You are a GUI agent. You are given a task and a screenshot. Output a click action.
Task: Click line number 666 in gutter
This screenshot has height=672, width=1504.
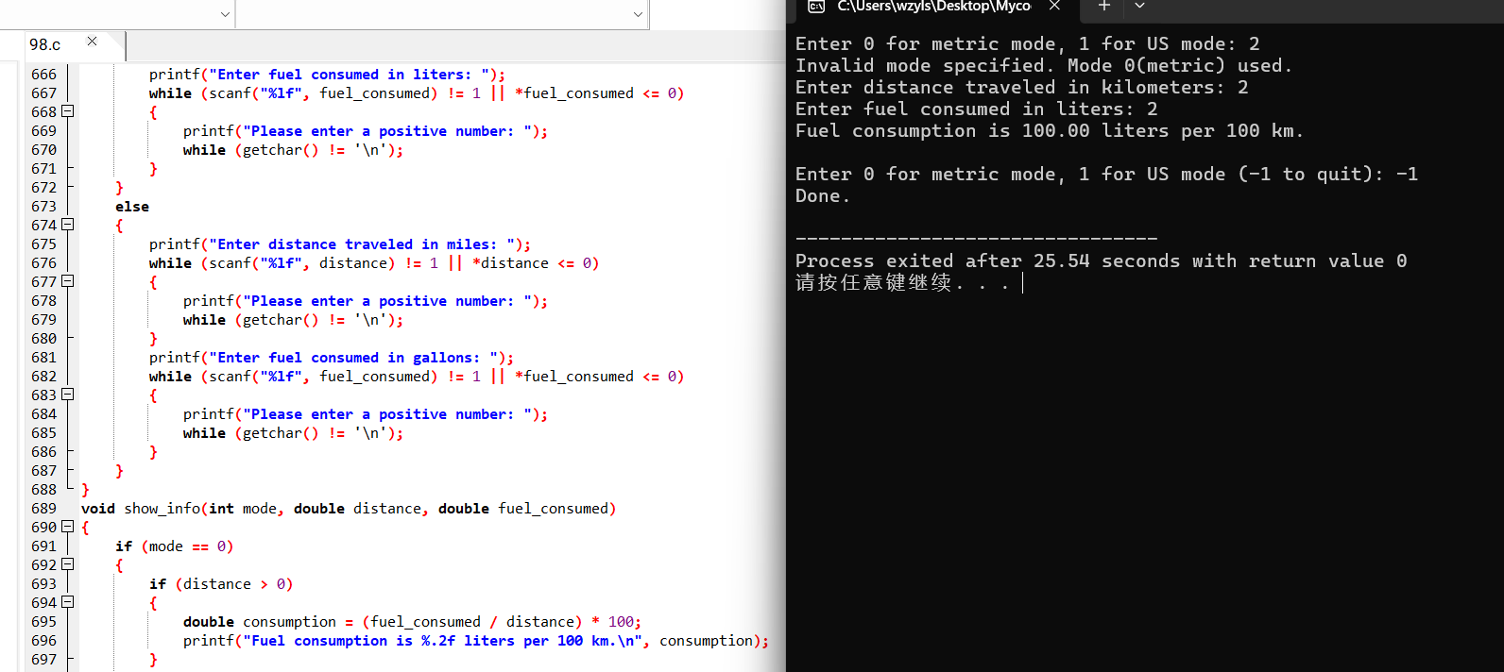tap(43, 74)
